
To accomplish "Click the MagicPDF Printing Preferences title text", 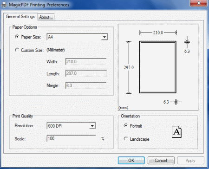I will click(x=39, y=5).
